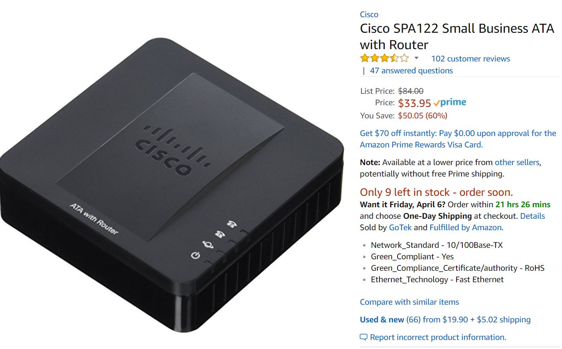Click Report incorrect product information
This screenshot has width=562, height=349.
coord(438,337)
